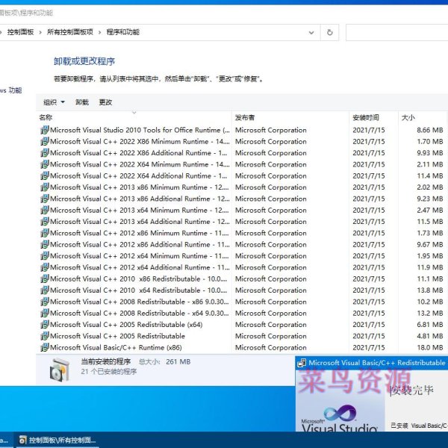Expand chevron after 所有控制面板项 in breadcrumb
This screenshot has height=448, width=448.
click(100, 32)
